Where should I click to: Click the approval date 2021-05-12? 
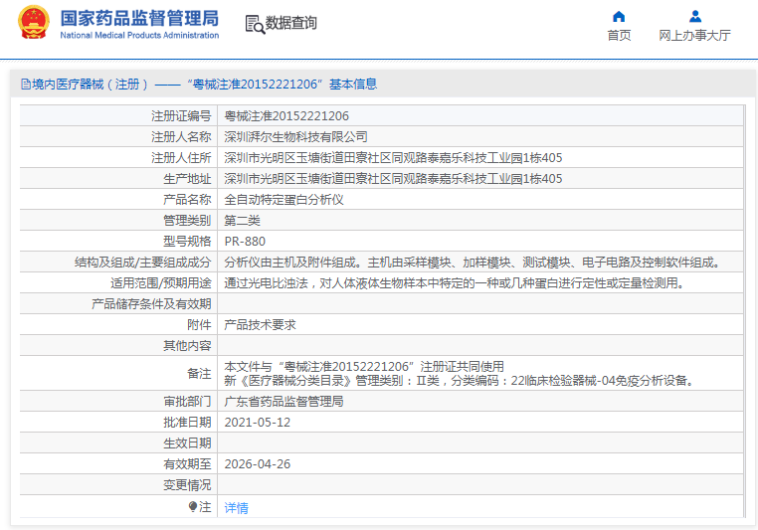(x=257, y=422)
